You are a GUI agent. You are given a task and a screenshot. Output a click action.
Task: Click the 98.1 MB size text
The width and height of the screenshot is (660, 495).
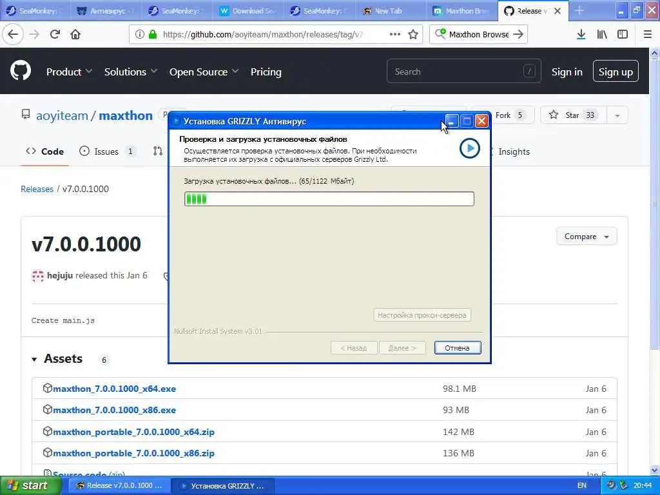pyautogui.click(x=459, y=389)
